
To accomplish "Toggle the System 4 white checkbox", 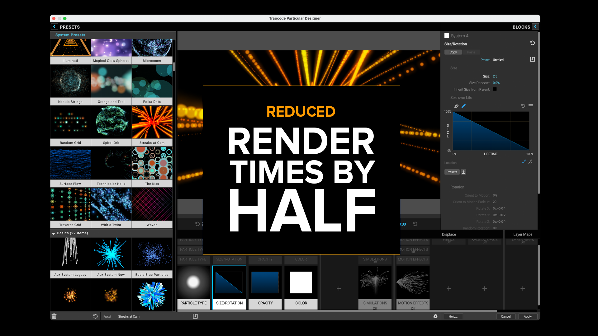I will coord(447,36).
